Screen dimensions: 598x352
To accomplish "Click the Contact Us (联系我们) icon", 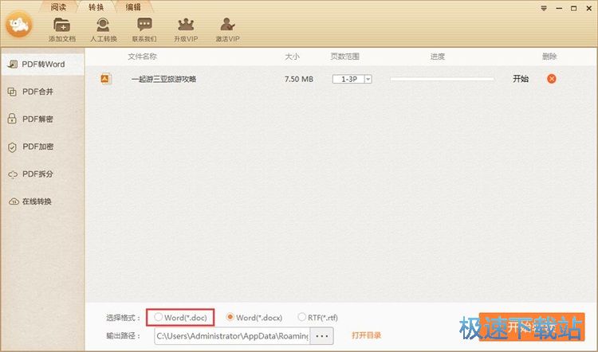I will point(144,25).
